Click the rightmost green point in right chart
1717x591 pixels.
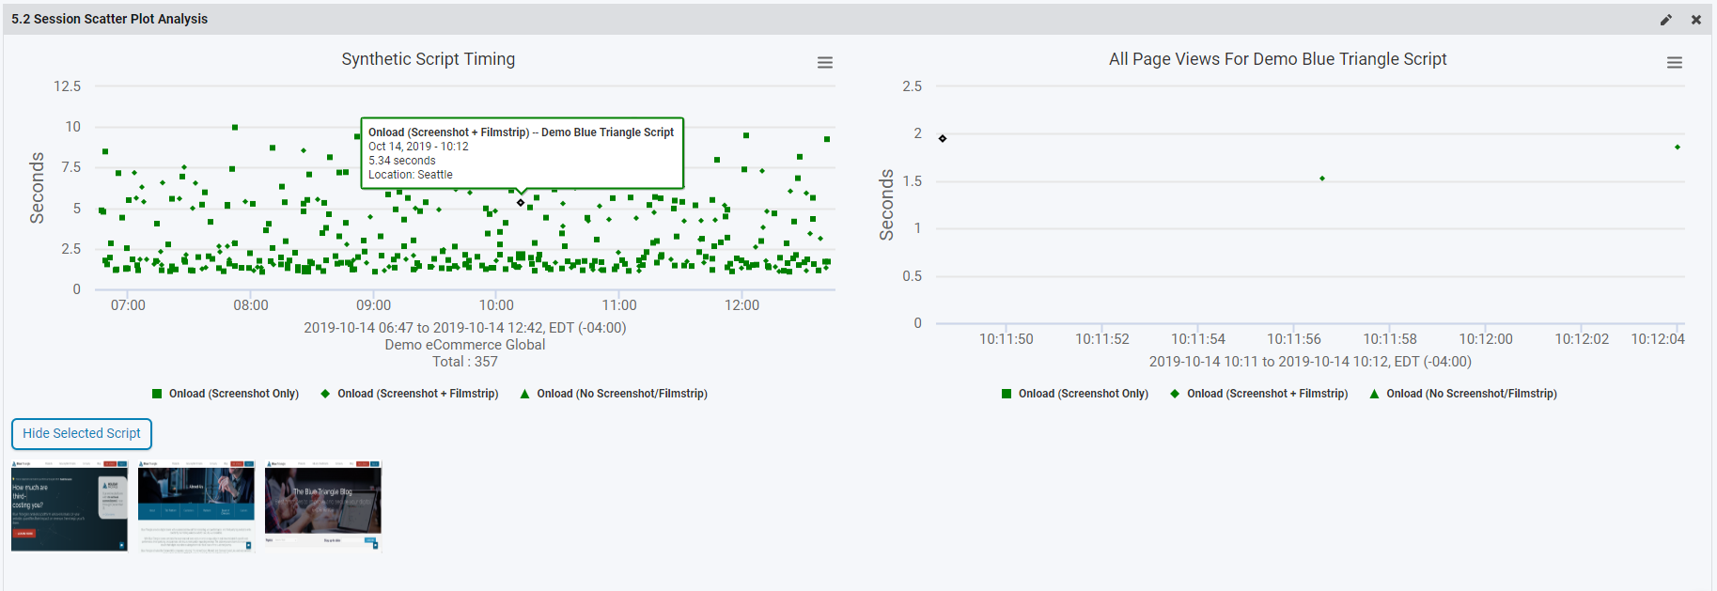tap(1678, 148)
